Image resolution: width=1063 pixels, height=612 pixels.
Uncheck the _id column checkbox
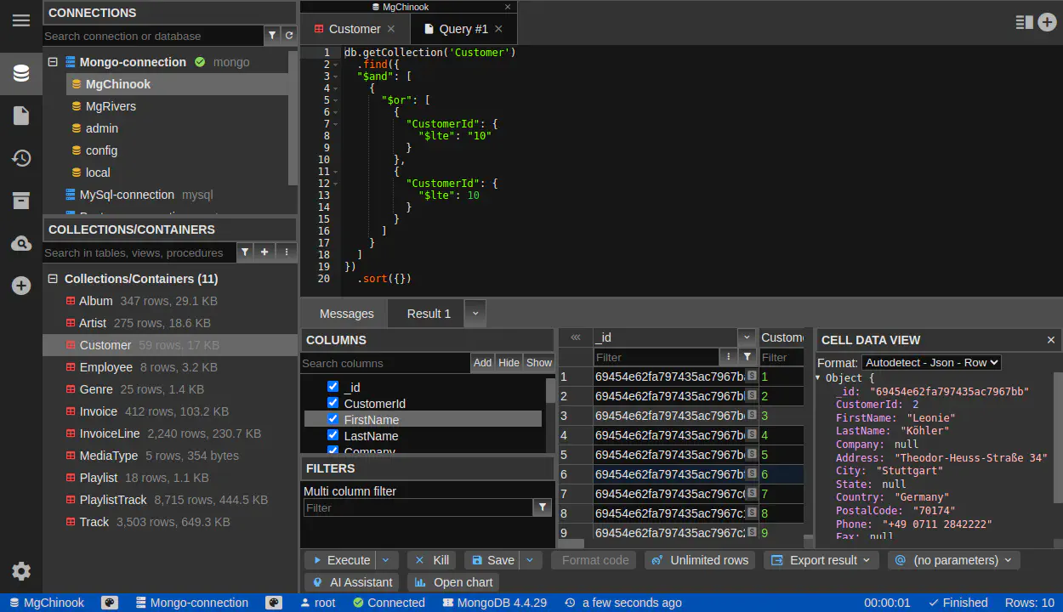pyautogui.click(x=333, y=387)
